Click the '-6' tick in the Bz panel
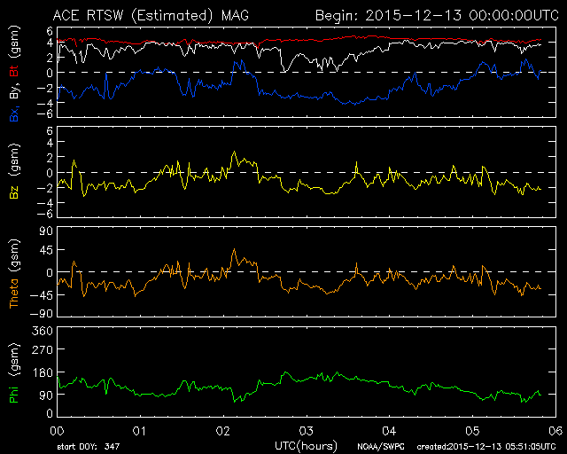Viewport: 567px width, 454px height. point(44,215)
